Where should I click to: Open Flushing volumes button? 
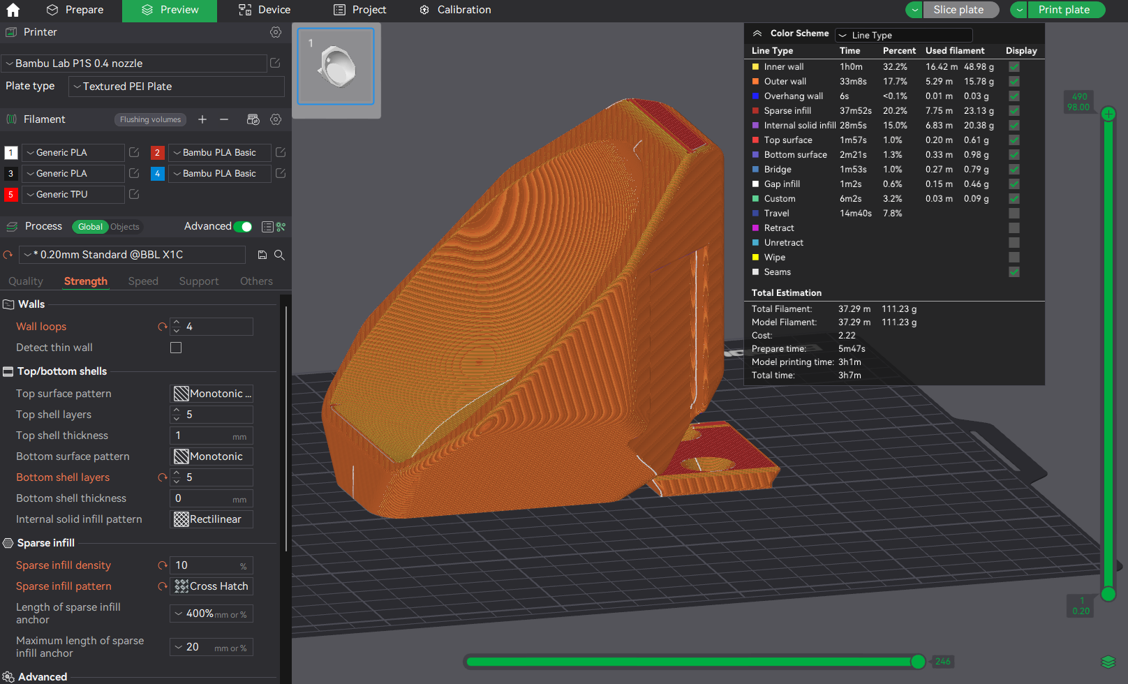point(150,119)
